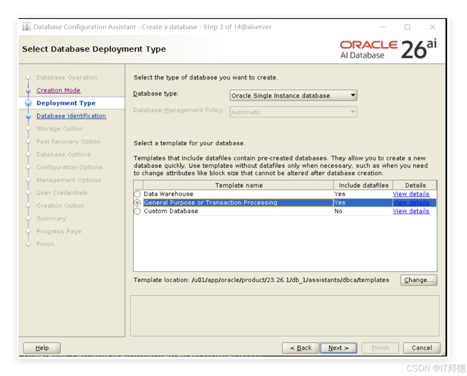Click Configuration Options step

tap(70, 167)
